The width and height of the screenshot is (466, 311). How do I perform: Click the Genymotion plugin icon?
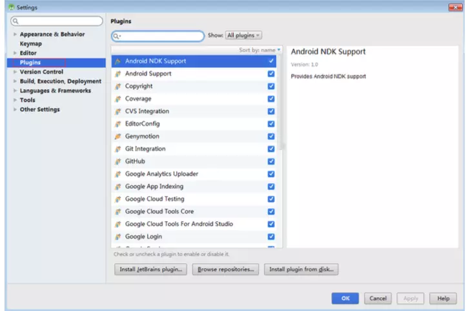coord(117,136)
